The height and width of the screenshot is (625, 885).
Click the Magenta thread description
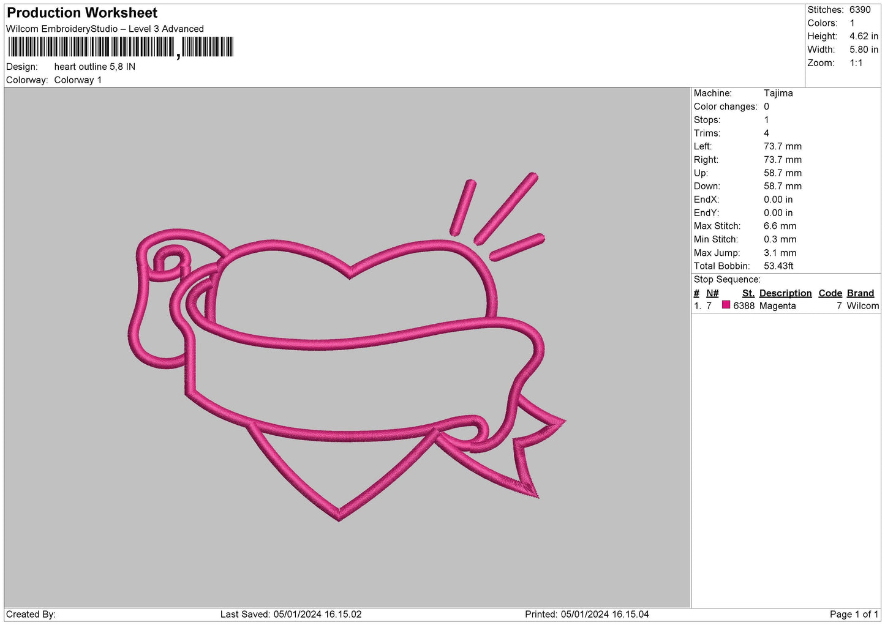(x=777, y=306)
